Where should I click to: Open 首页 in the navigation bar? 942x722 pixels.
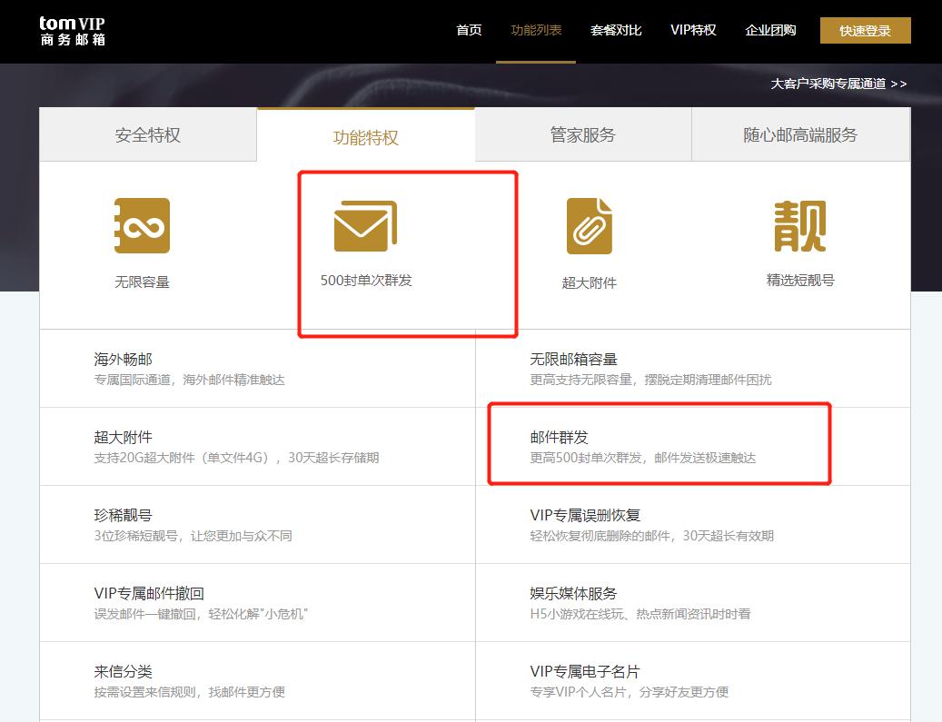click(469, 30)
